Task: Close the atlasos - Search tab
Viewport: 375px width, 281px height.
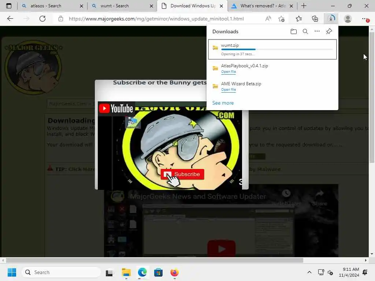Action: click(81, 6)
